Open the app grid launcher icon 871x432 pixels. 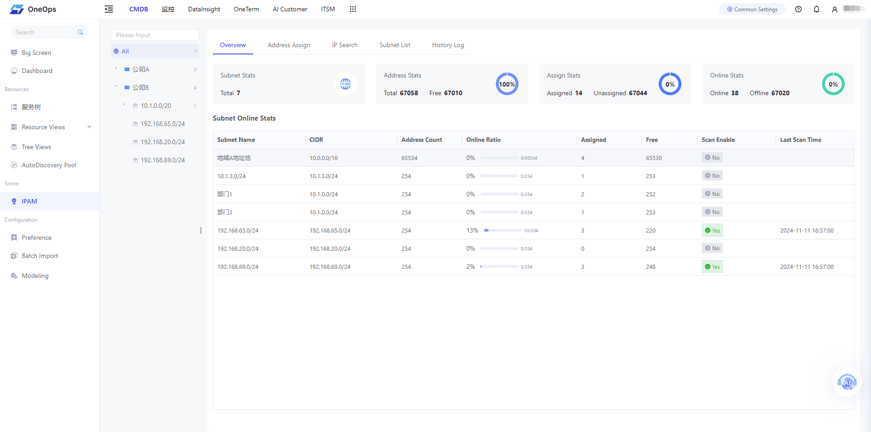click(353, 9)
